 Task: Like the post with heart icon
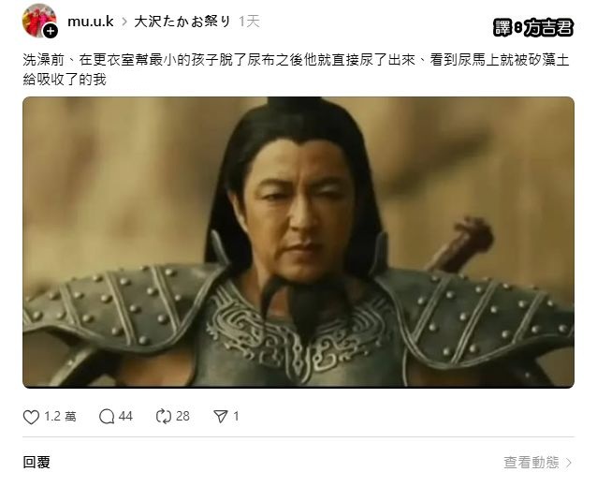click(31, 417)
